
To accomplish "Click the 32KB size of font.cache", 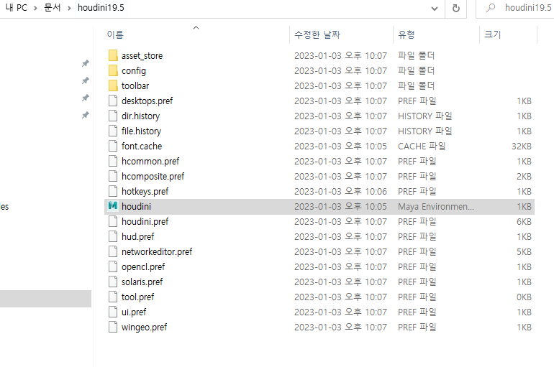I will [x=522, y=146].
